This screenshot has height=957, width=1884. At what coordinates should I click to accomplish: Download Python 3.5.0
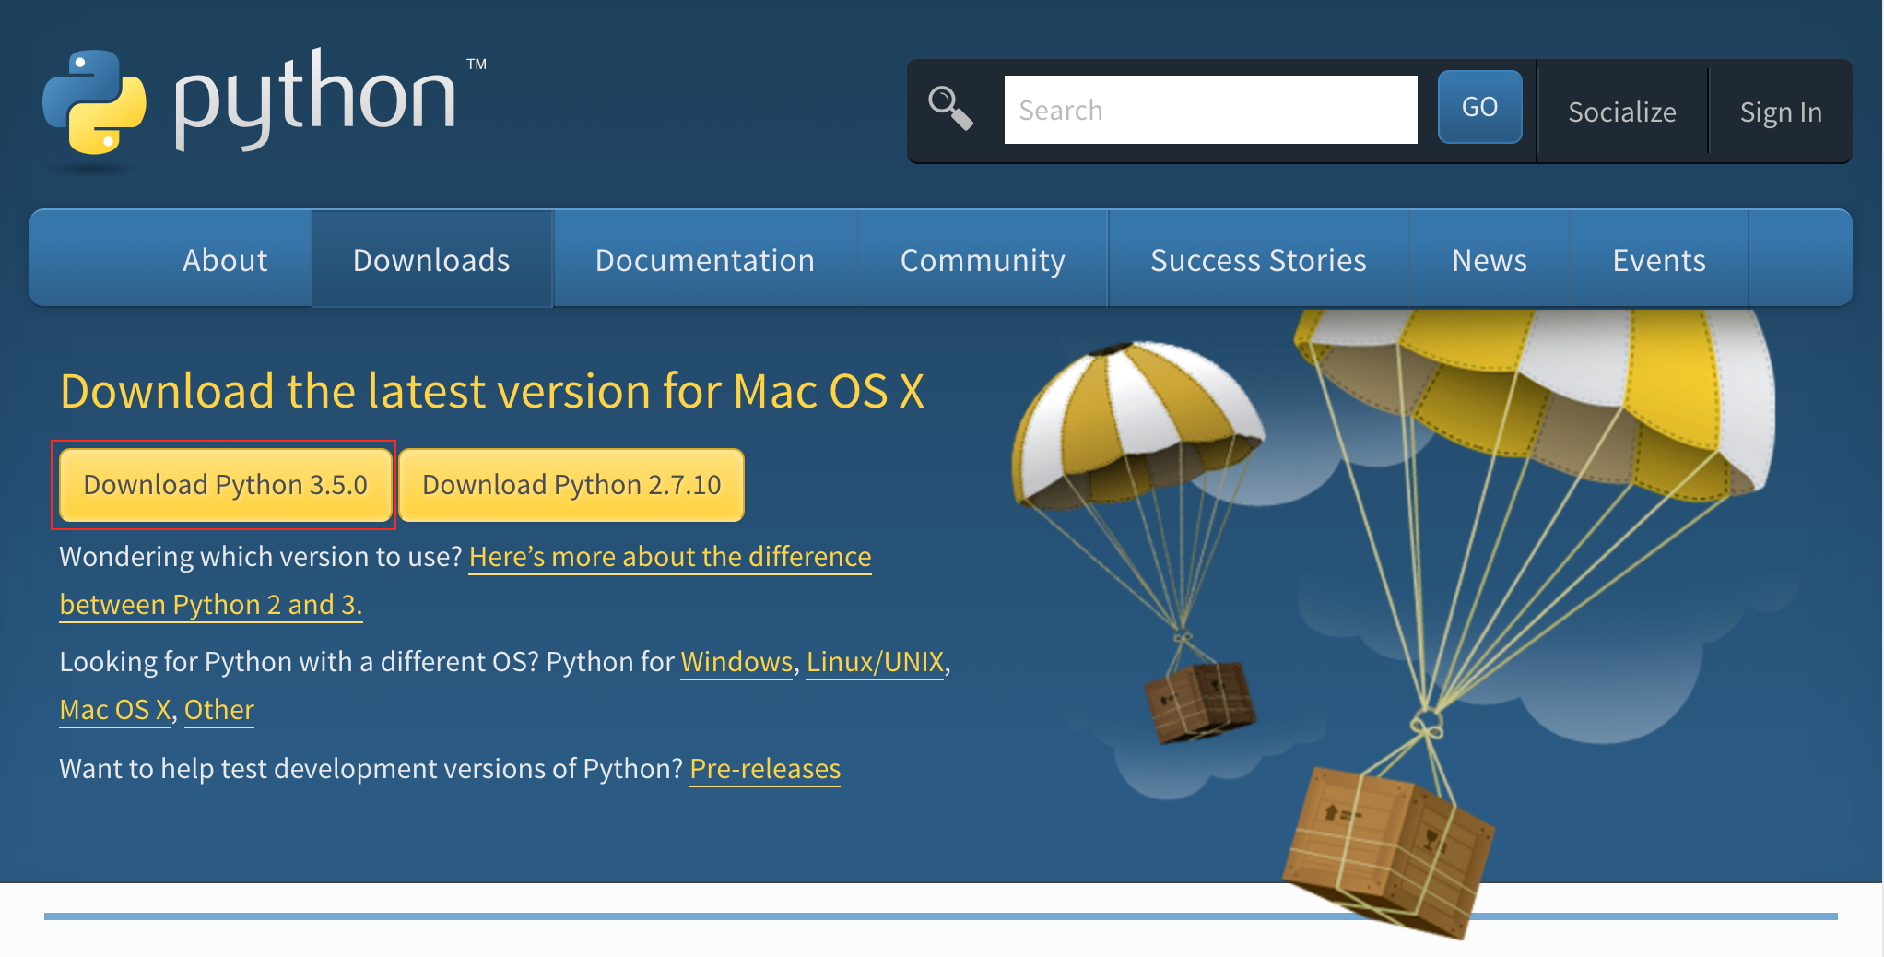tap(225, 485)
